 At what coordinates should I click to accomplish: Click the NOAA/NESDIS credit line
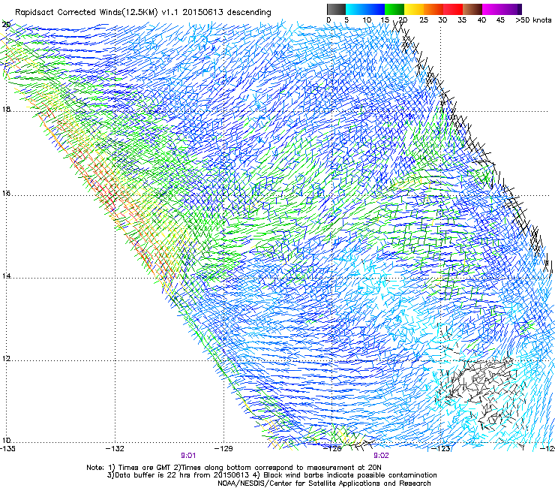click(324, 483)
